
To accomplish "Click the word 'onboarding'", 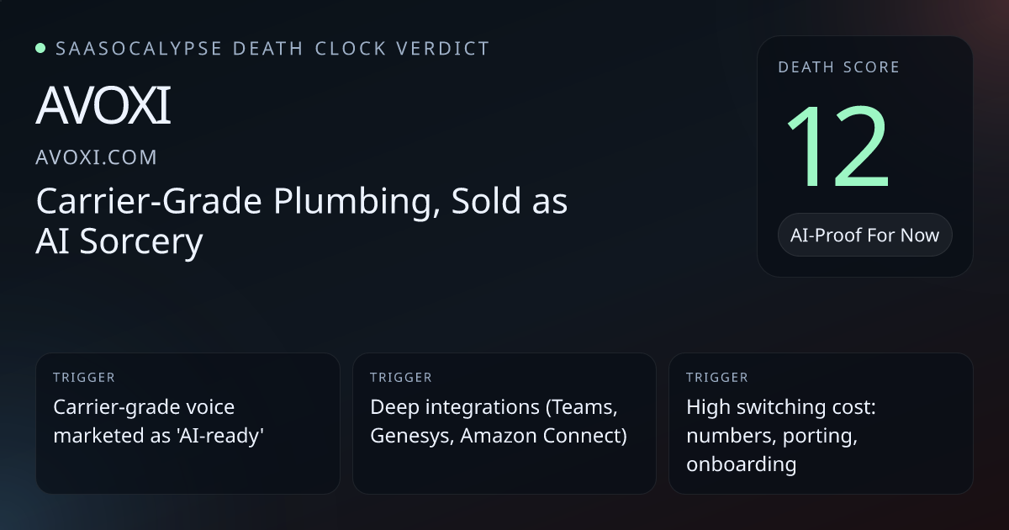I will 741,464.
